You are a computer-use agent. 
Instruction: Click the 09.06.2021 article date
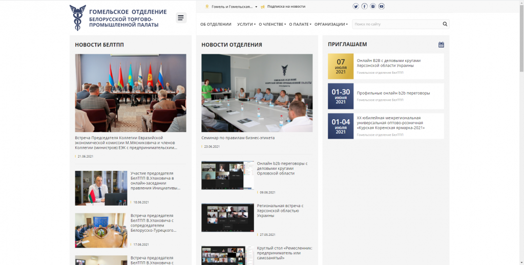267,192
